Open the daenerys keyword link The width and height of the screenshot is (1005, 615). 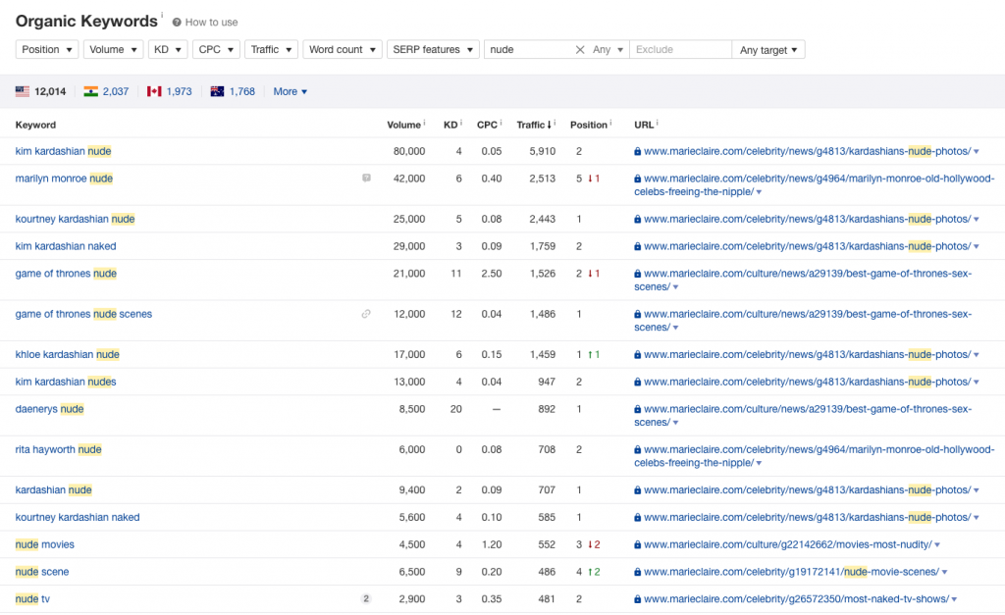pyautogui.click(x=49, y=409)
